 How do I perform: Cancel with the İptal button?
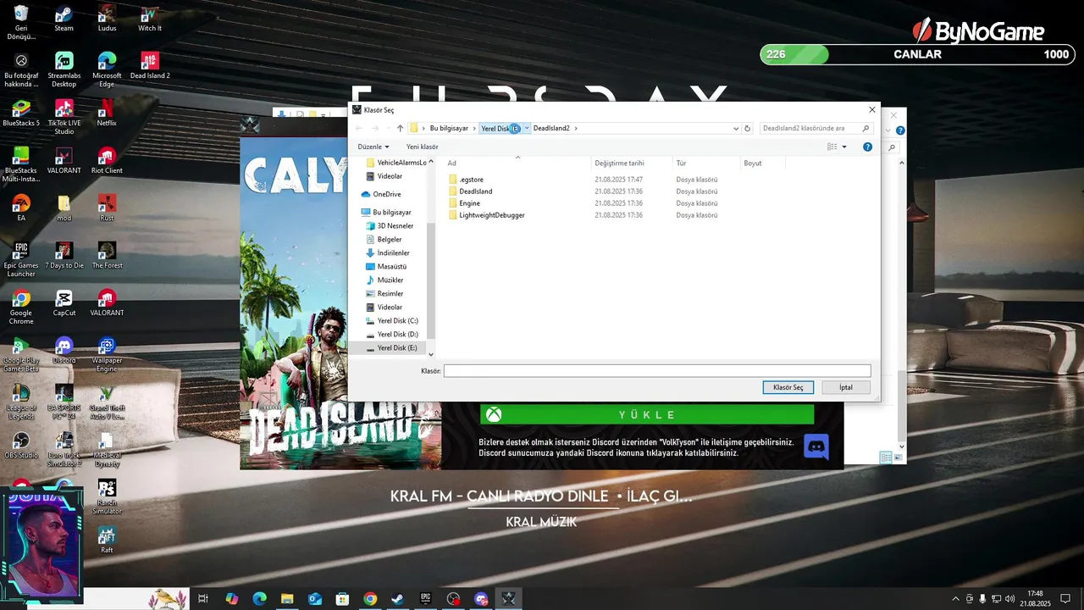(x=845, y=387)
